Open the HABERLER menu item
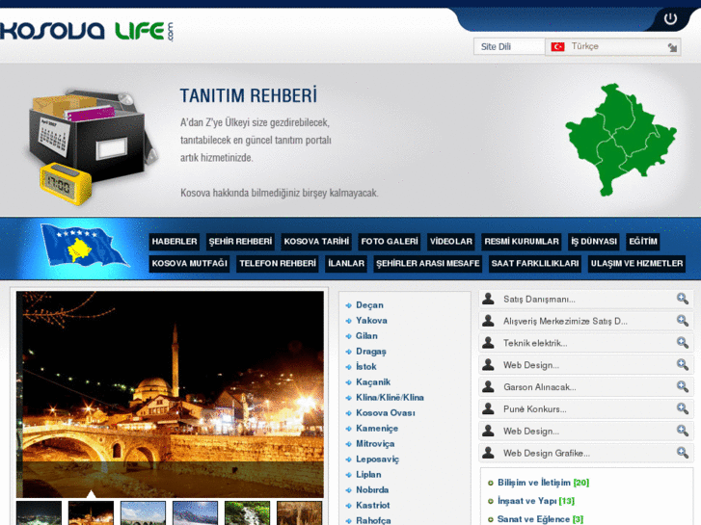The width and height of the screenshot is (701, 525). pos(175,241)
